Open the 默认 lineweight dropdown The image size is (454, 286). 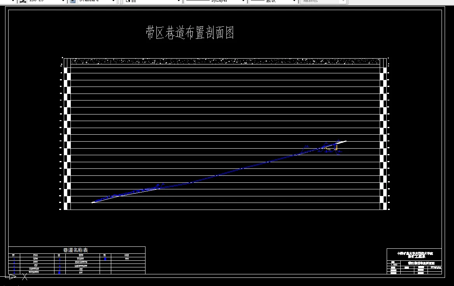273,1
